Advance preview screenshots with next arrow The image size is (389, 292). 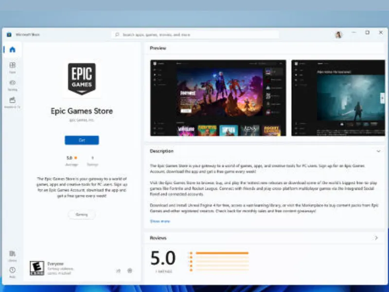tap(382, 98)
